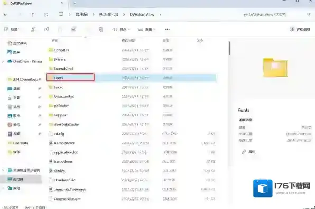Open 属性 (Properties) in the details pane

tap(249, 152)
